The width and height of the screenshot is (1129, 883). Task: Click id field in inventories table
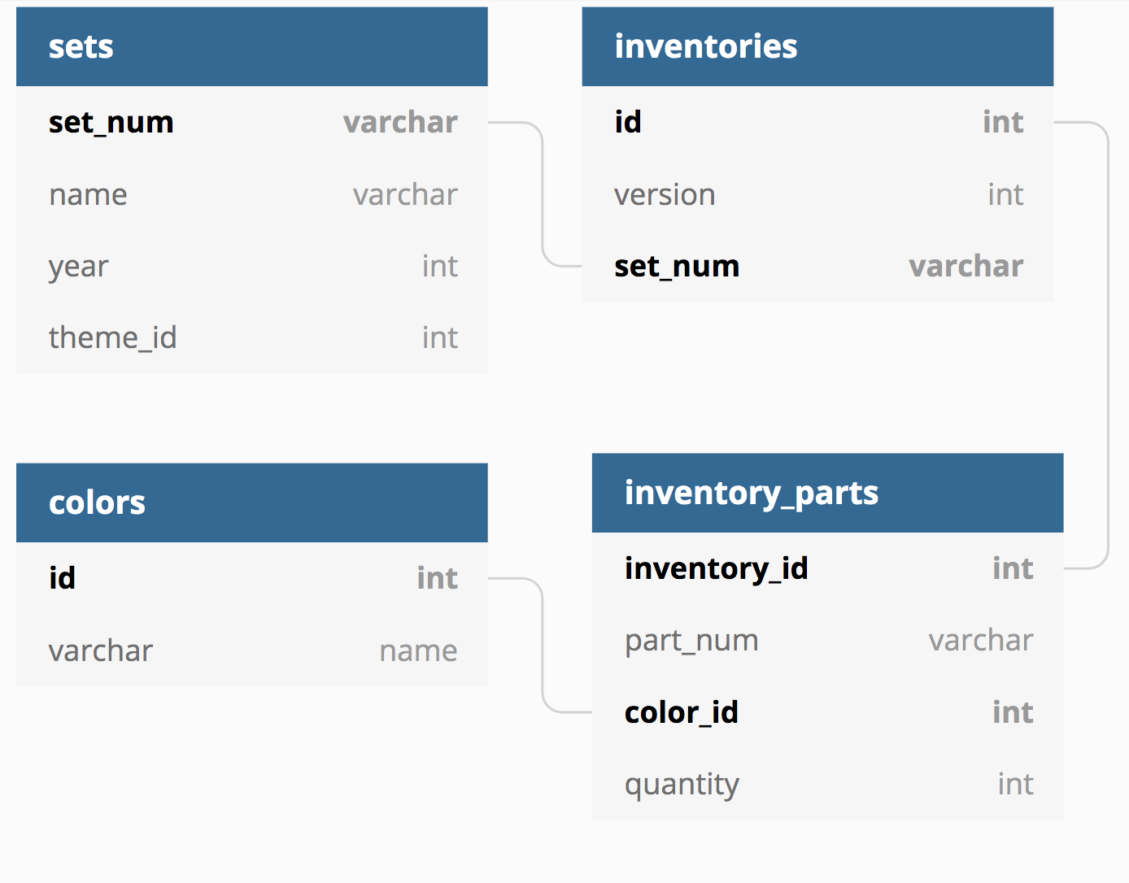click(x=817, y=122)
